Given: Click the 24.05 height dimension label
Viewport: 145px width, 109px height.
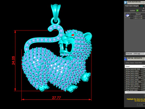Looking at the screenshot, I should coord(13,61).
